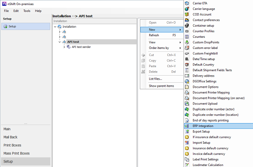Image resolution: width=253 pixels, height=167 pixels.
Task: Collapse the Installation tree node
Action: pyautogui.click(x=55, y=27)
